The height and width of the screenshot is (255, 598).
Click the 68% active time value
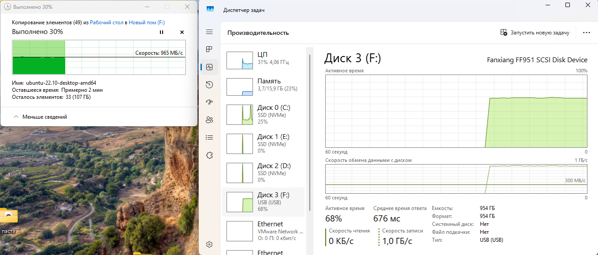pyautogui.click(x=334, y=218)
